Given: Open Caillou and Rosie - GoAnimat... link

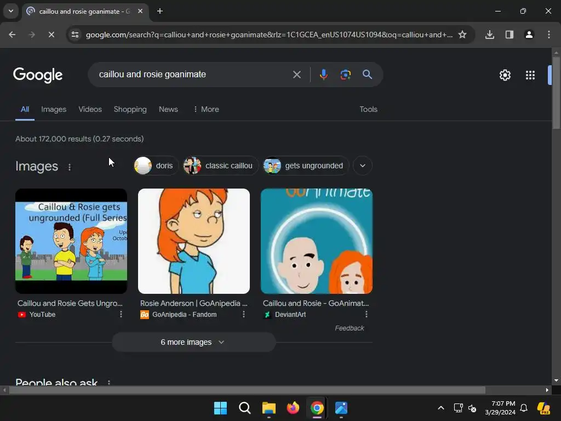Looking at the screenshot, I should 316,303.
